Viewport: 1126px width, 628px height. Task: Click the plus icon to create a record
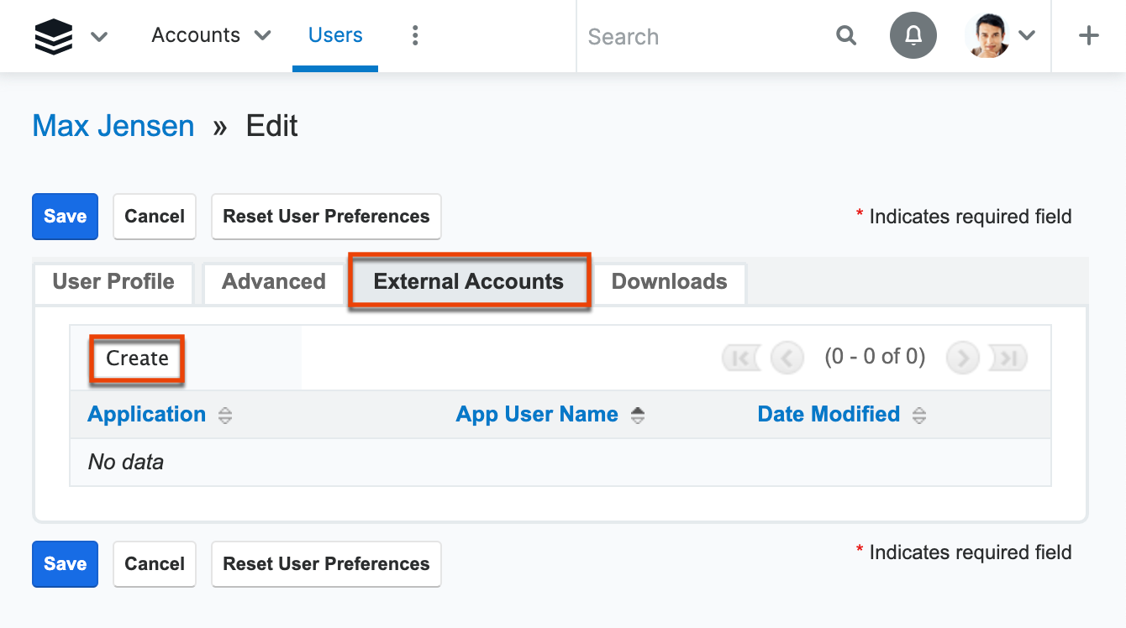[1088, 35]
